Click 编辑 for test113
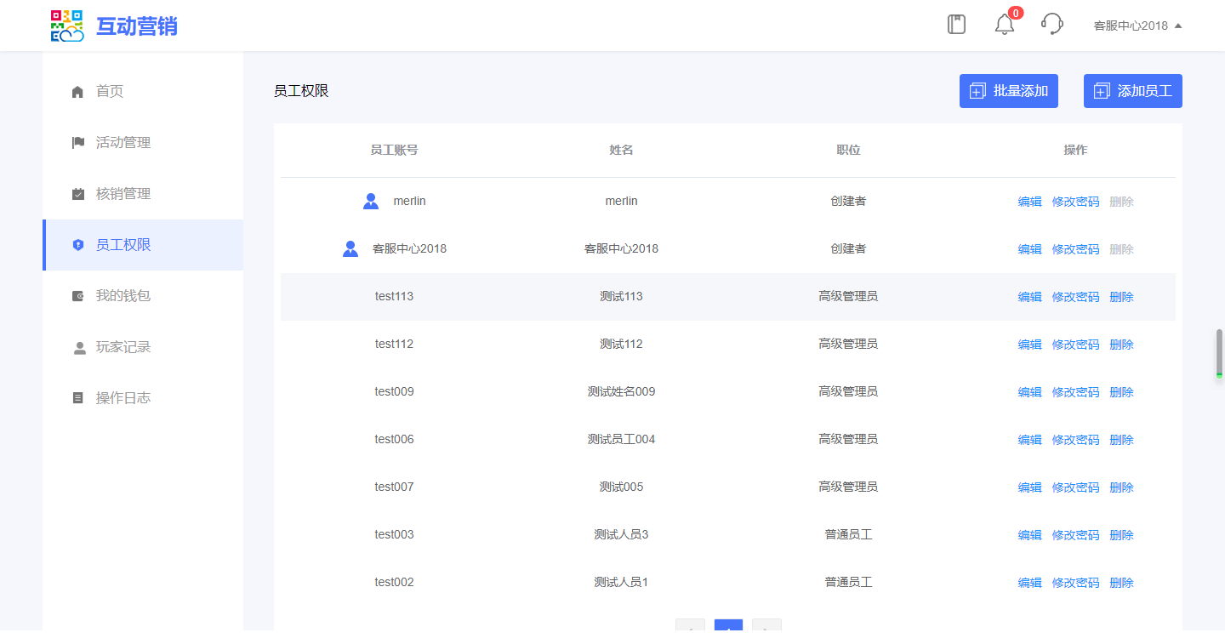This screenshot has width=1225, height=644. point(1030,297)
